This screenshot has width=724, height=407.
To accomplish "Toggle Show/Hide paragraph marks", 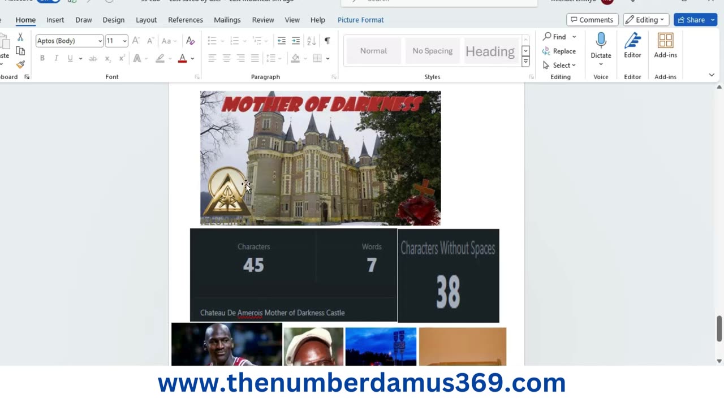I will (327, 41).
